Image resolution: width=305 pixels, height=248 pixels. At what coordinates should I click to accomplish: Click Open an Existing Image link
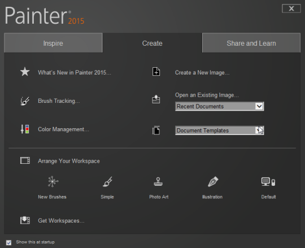pos(207,95)
